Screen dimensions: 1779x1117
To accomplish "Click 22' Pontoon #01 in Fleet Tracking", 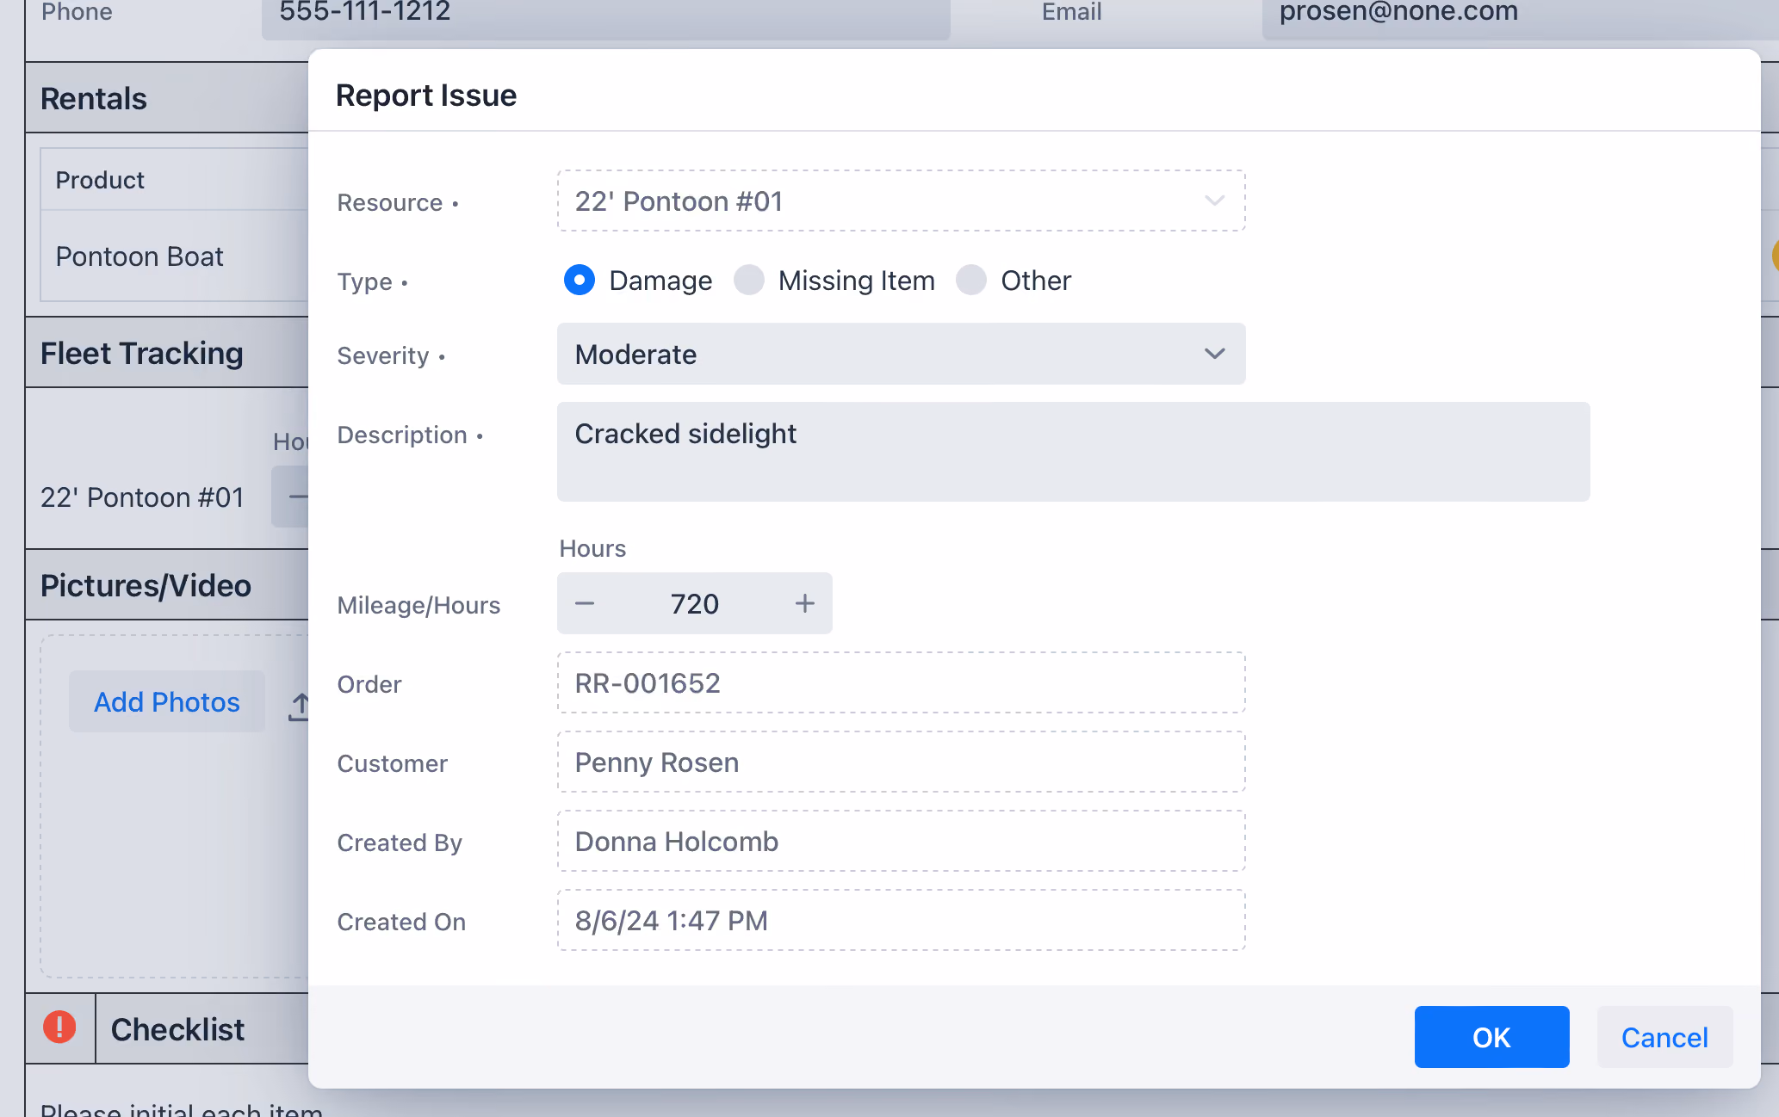I will pos(142,497).
